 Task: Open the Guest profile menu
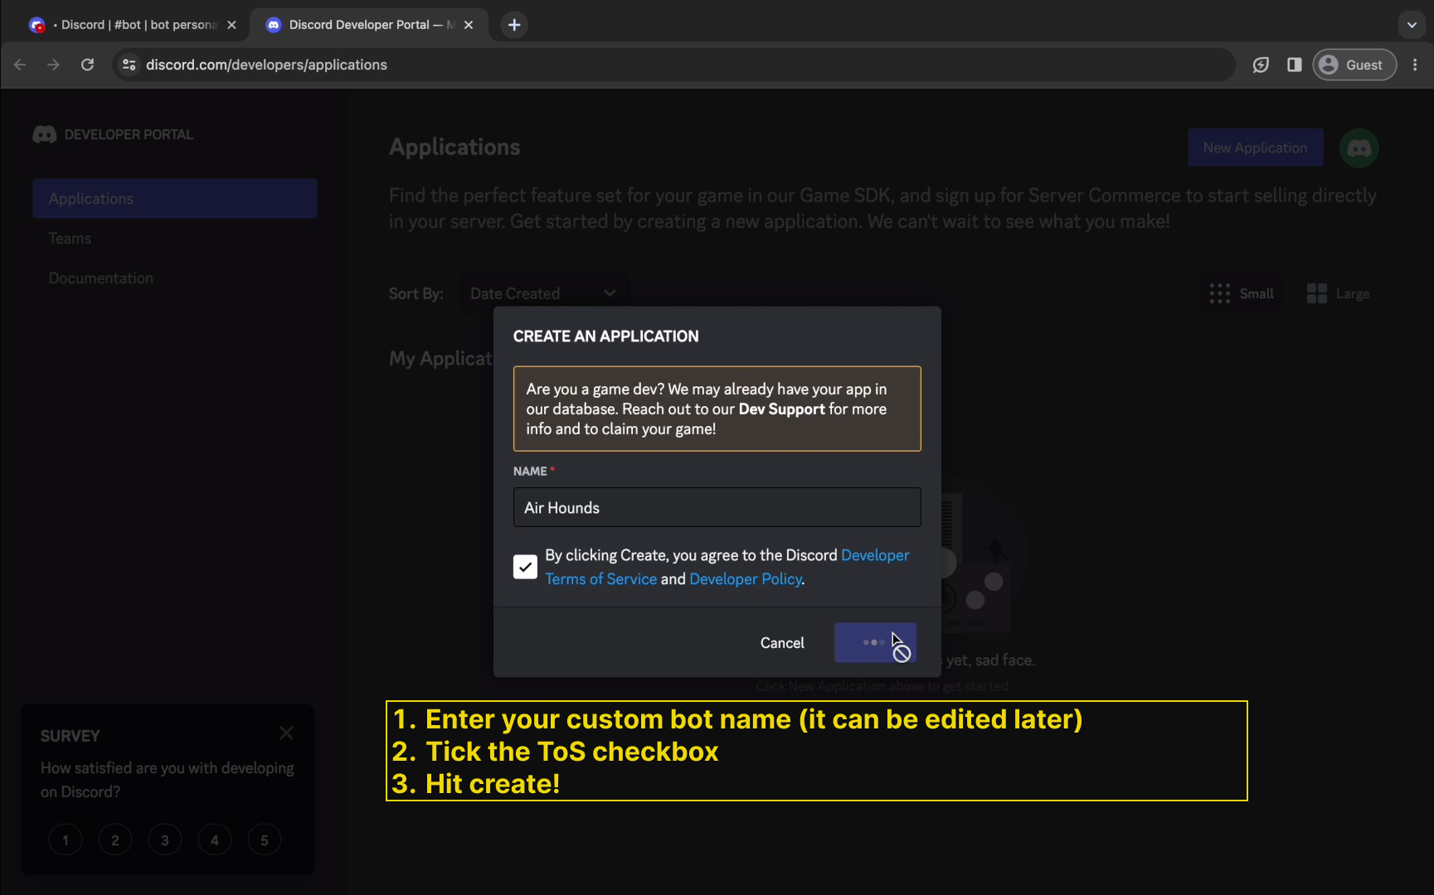pos(1354,65)
